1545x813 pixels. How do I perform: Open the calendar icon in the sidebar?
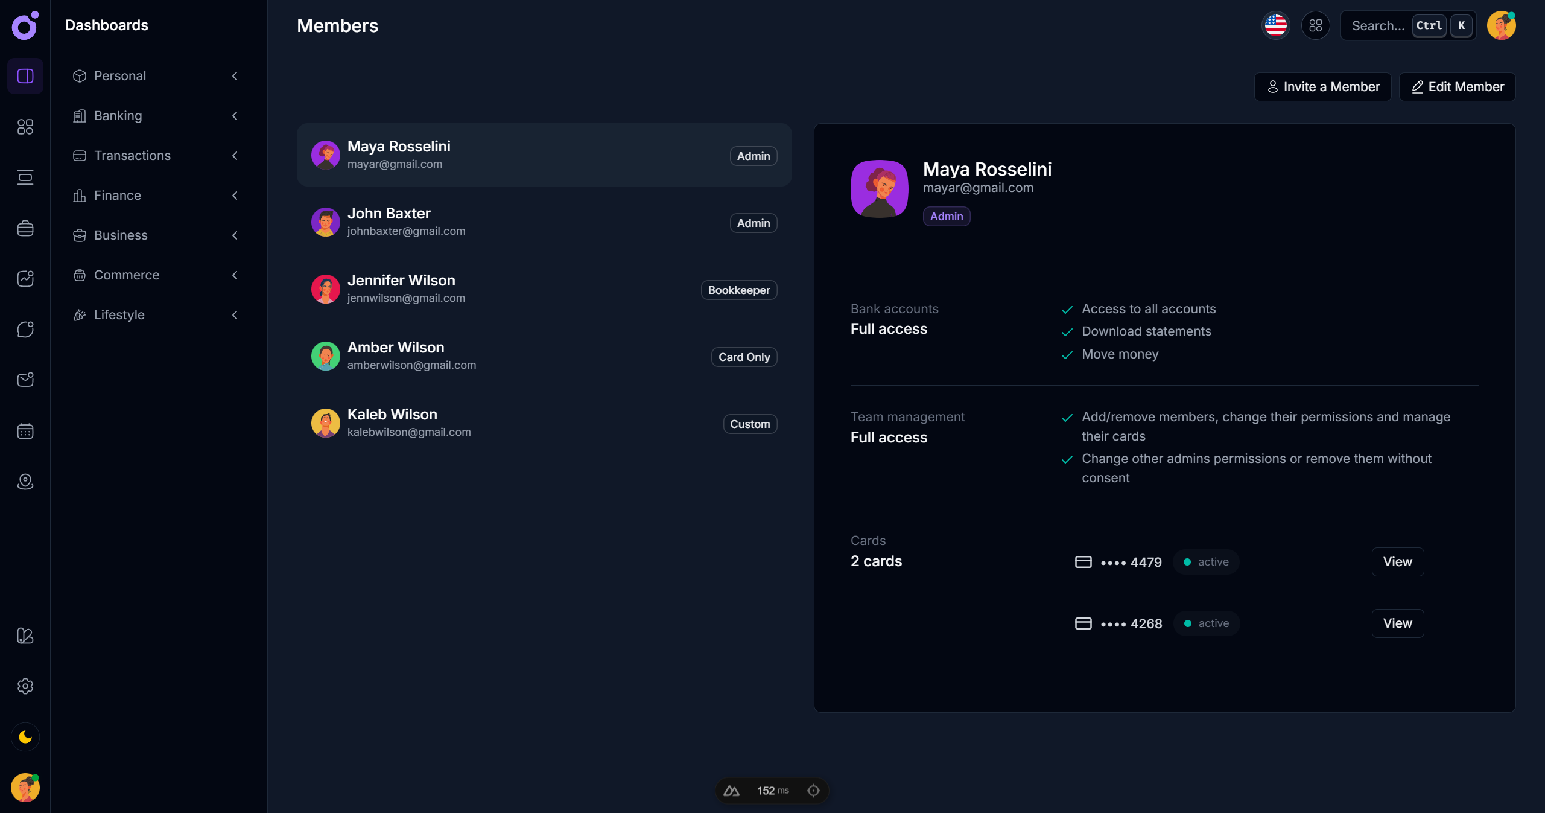coord(25,431)
